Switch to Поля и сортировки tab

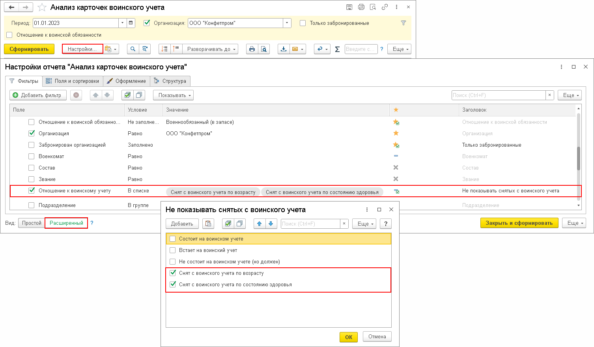click(73, 81)
